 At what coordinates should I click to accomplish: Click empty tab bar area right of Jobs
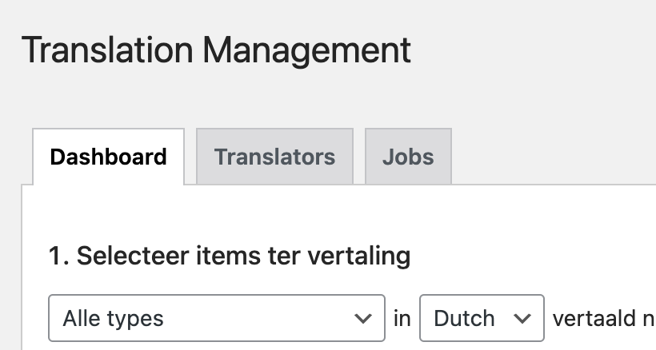pos(552,156)
